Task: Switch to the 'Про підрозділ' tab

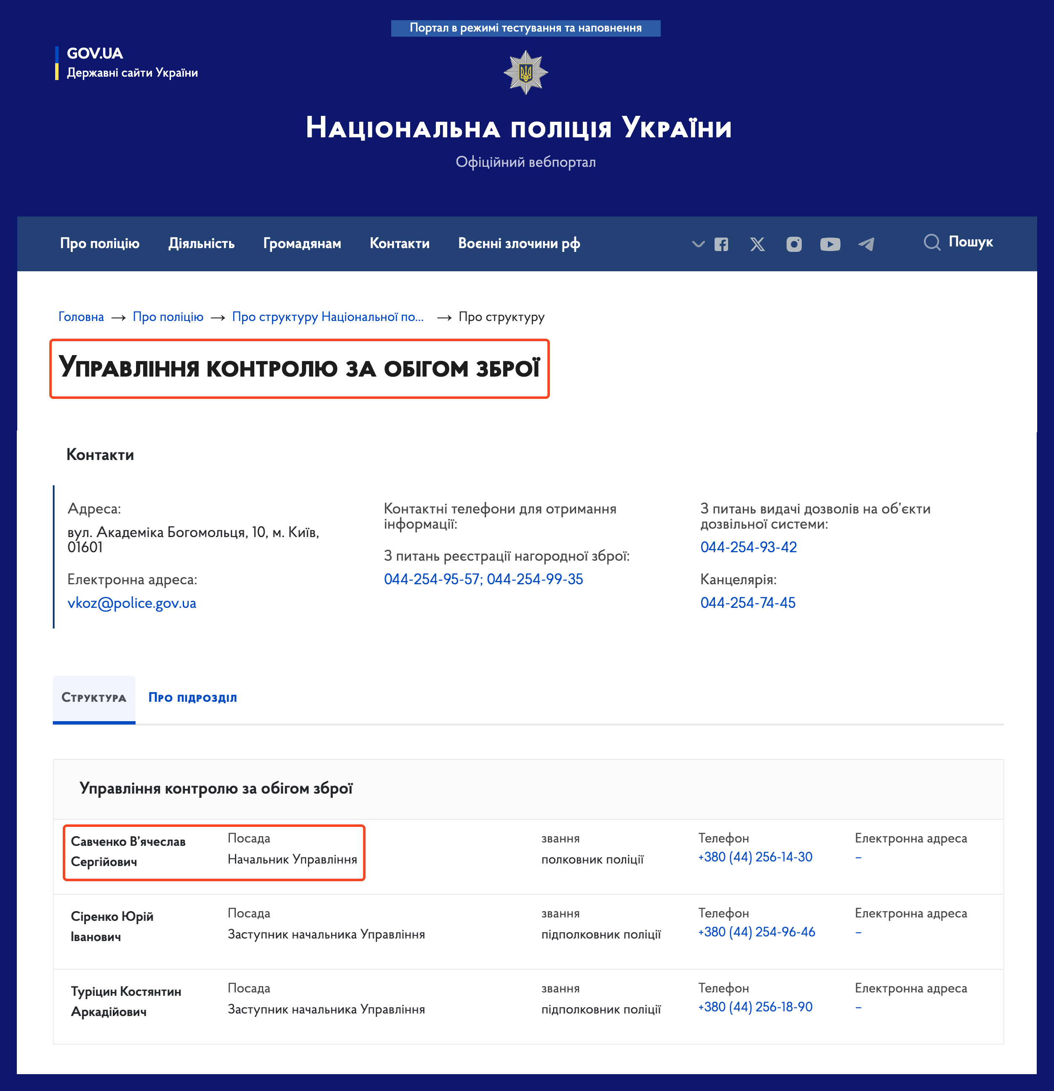Action: pos(192,698)
